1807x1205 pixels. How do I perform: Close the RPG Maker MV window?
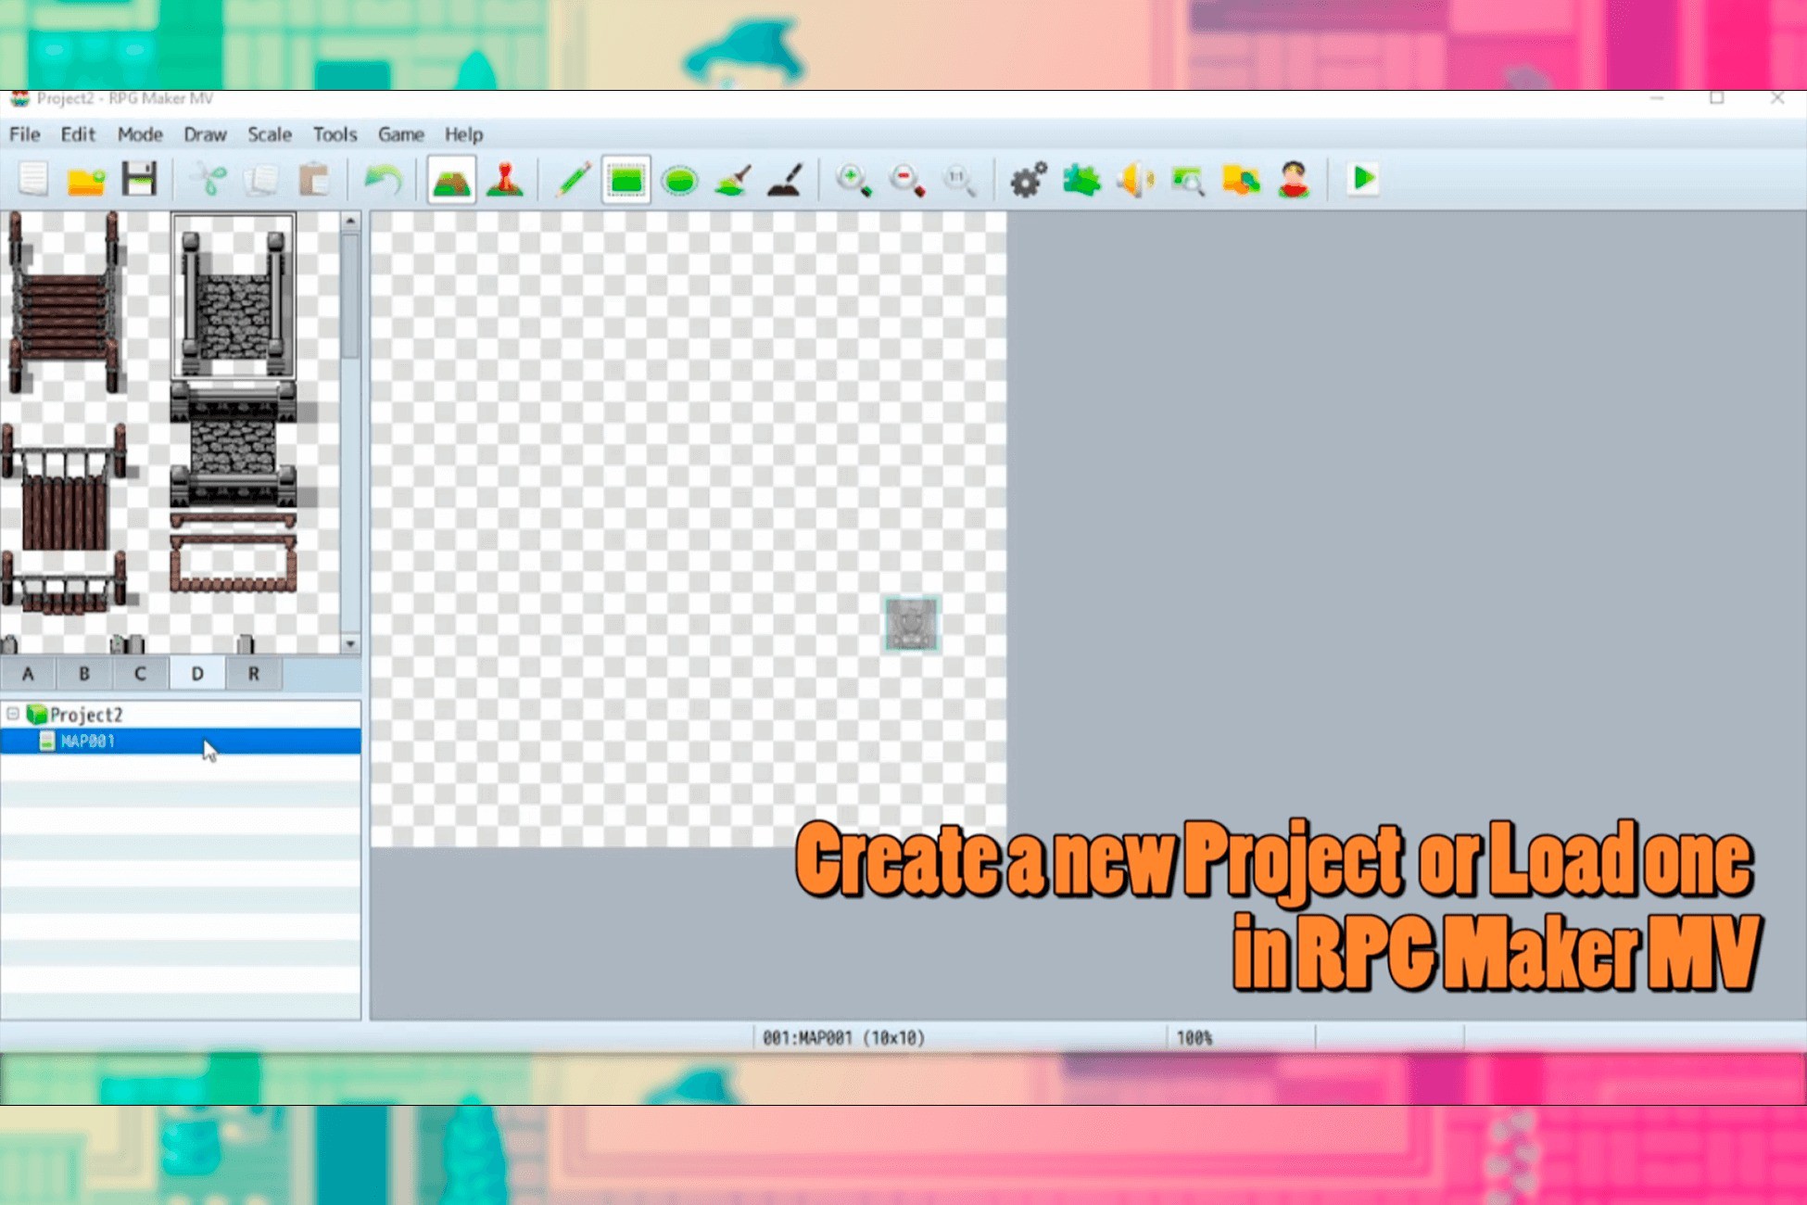click(1776, 98)
